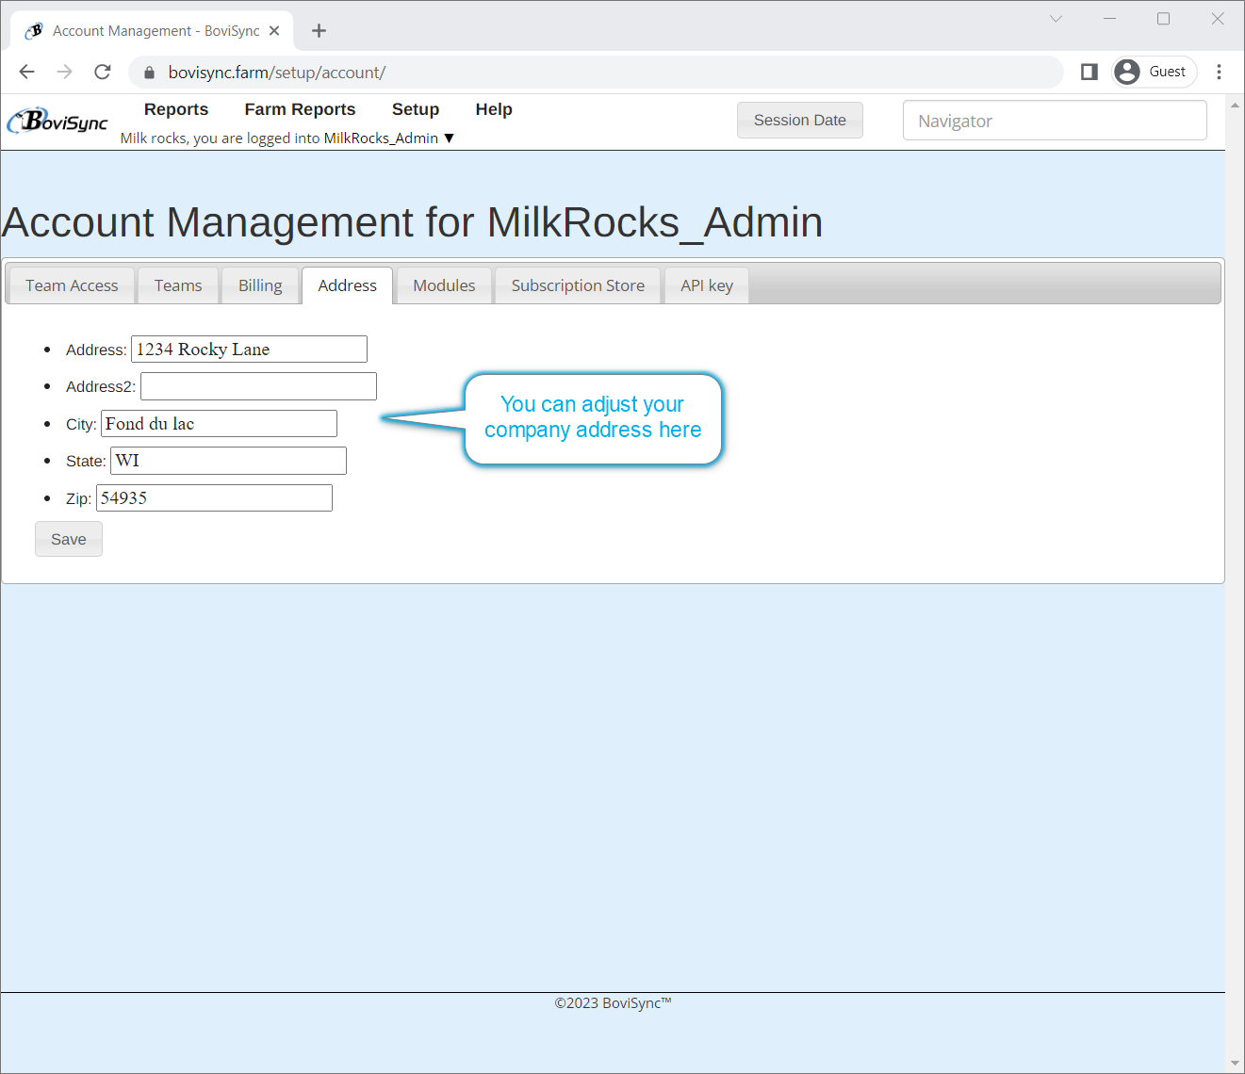
Task: Expand the MilkRocks_Admin account dropdown arrow
Action: [450, 138]
